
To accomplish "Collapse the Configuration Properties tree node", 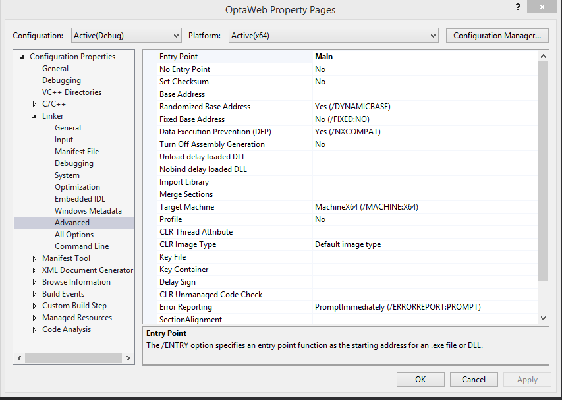I will click(23, 57).
